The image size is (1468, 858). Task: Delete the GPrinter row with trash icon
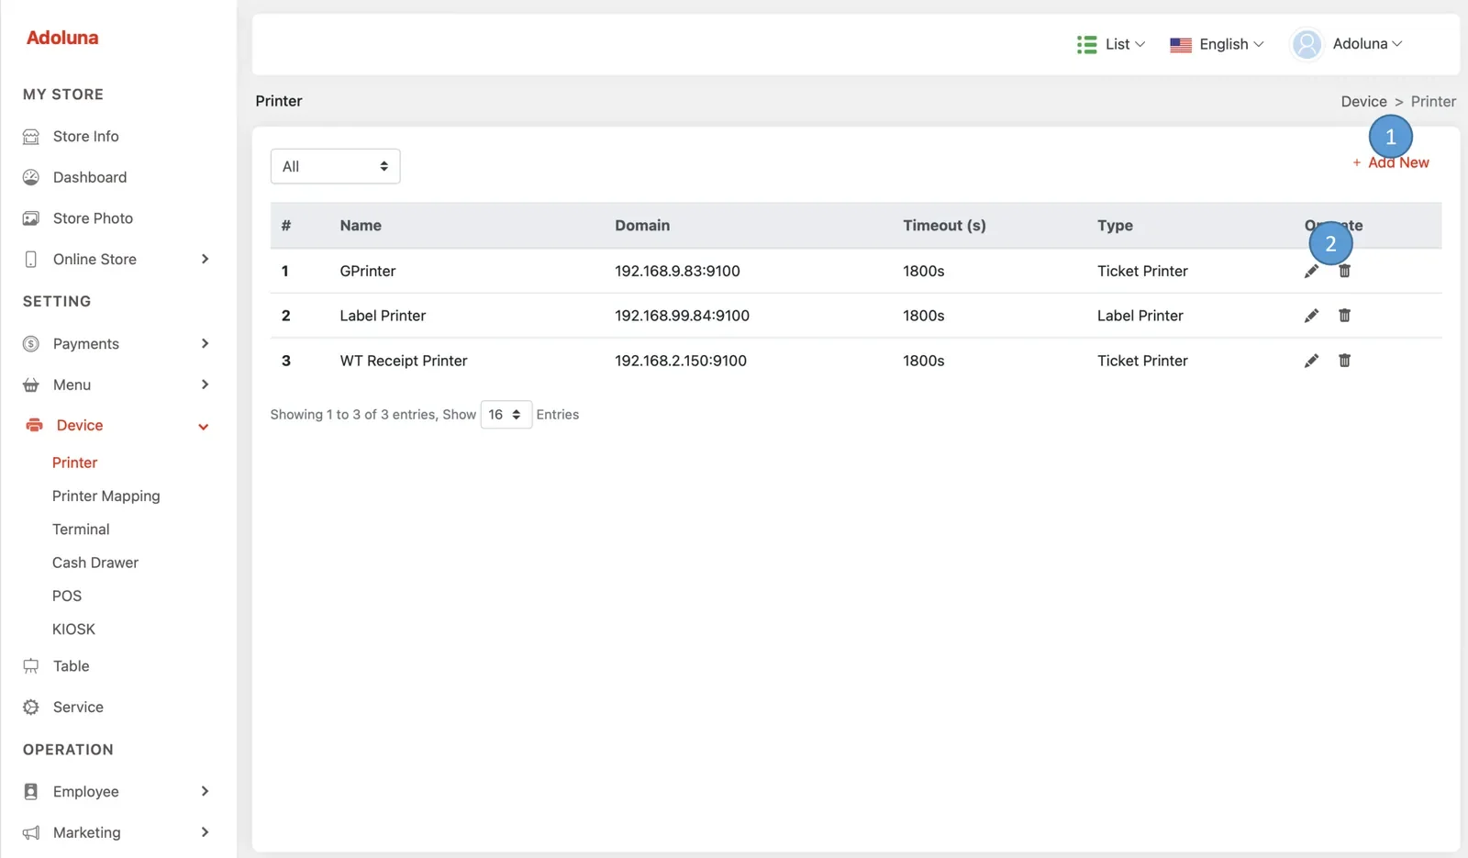[1344, 271]
